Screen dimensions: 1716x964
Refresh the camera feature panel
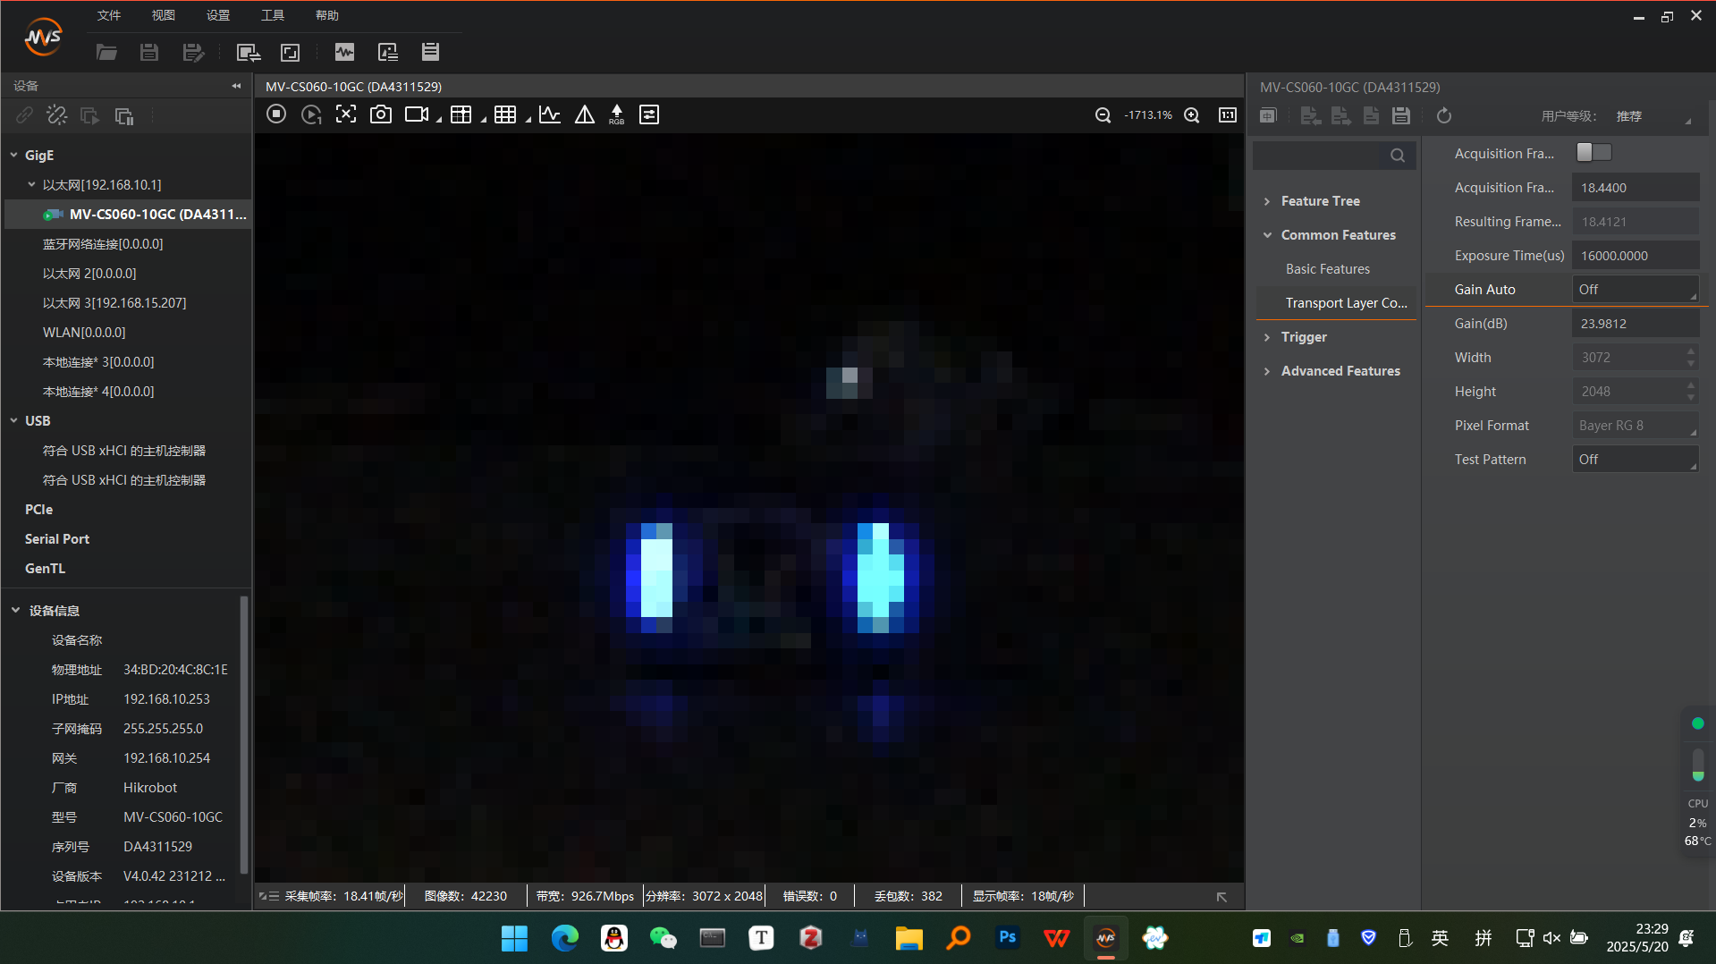[x=1443, y=116]
